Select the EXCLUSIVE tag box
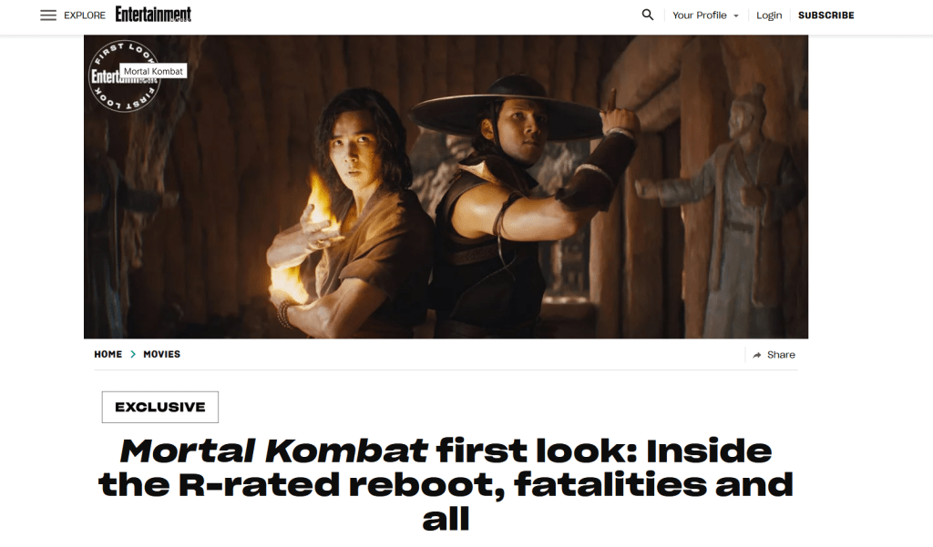 (160, 407)
